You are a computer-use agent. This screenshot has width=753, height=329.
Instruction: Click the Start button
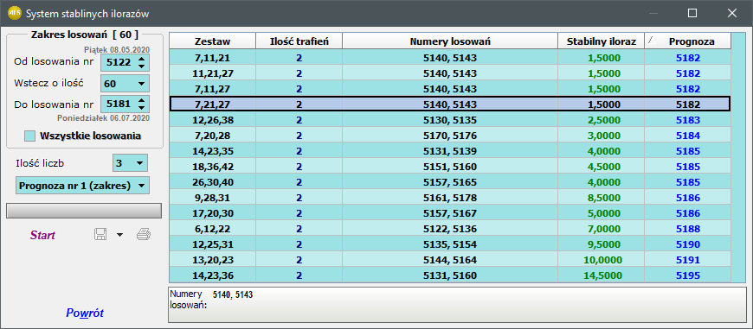coord(42,235)
